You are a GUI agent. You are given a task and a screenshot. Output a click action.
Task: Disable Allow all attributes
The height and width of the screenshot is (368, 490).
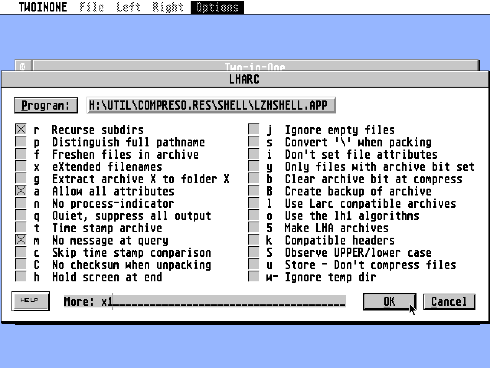(21, 191)
